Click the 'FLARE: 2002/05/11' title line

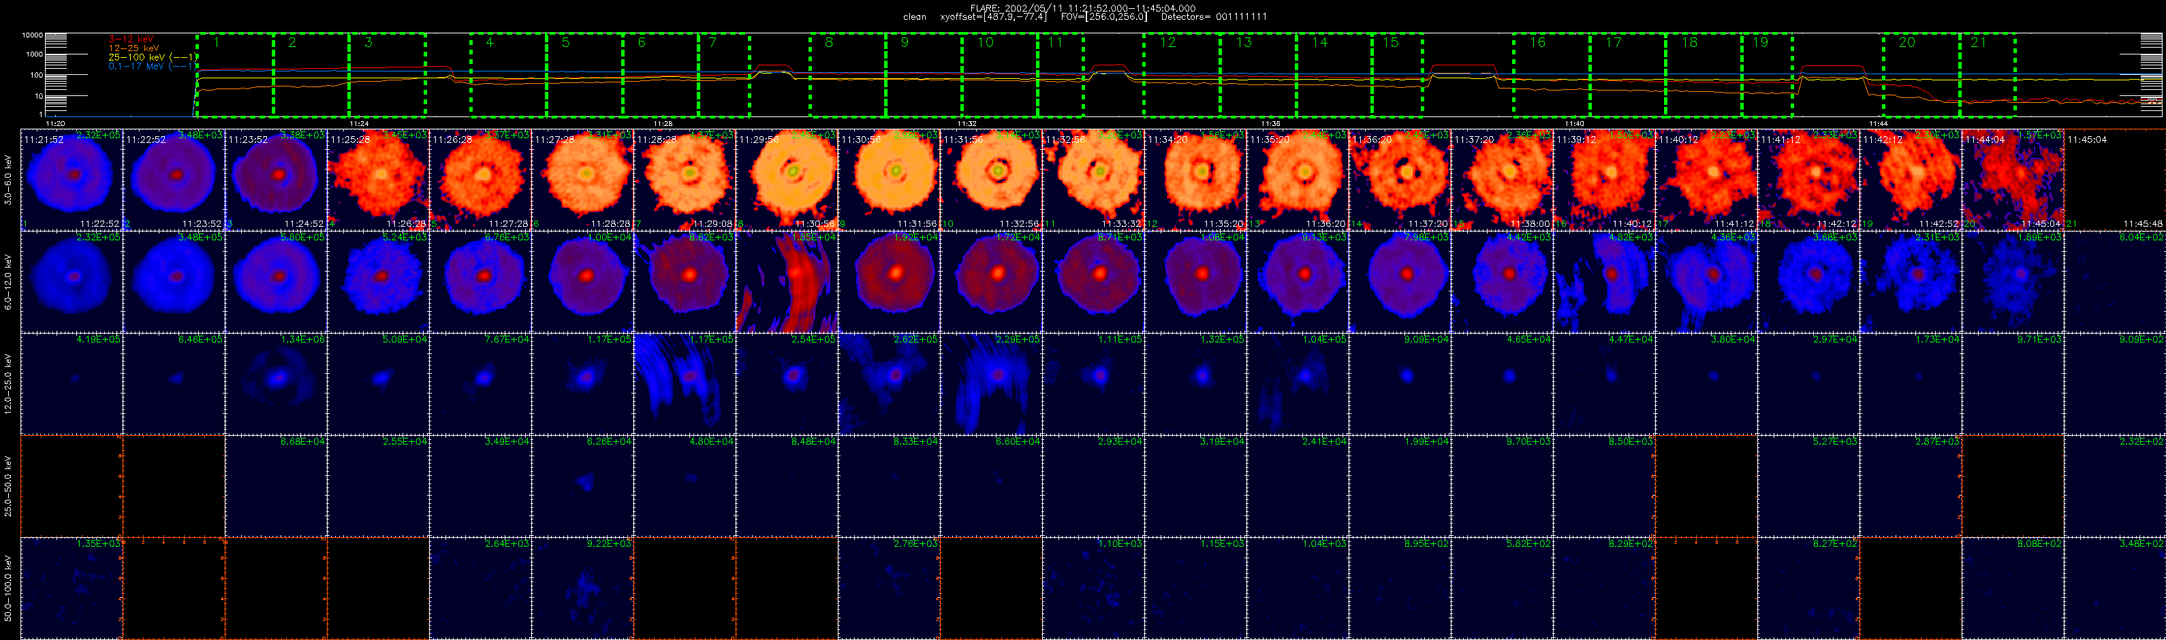click(x=1083, y=8)
